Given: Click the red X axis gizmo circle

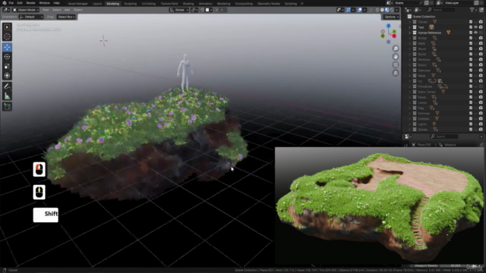Looking at the screenshot, I should coord(394,36).
